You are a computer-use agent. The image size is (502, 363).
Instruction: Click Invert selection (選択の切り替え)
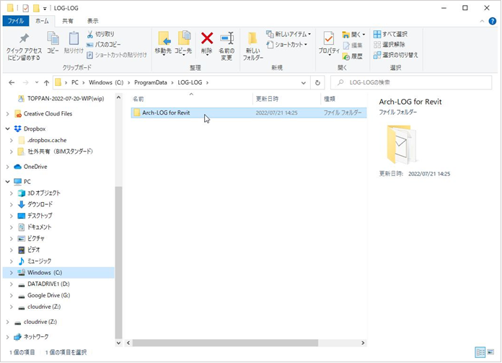[x=396, y=55]
